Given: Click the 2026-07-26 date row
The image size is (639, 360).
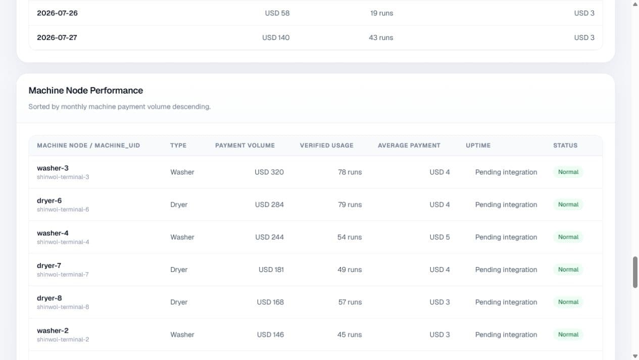Looking at the screenshot, I should point(316,13).
